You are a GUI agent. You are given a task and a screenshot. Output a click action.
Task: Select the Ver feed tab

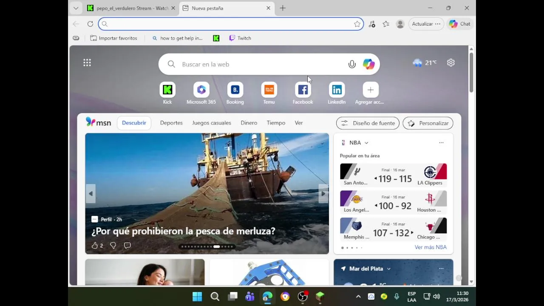point(299,123)
